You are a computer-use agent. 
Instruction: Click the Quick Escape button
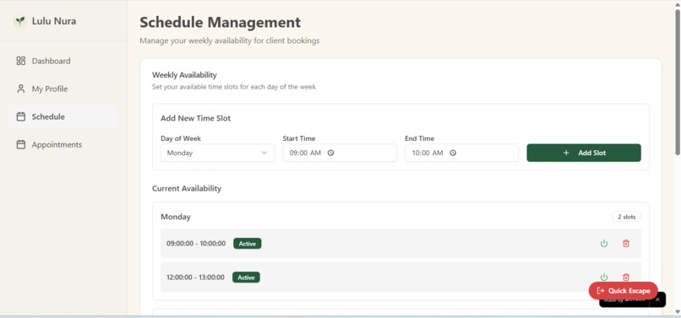pyautogui.click(x=624, y=291)
